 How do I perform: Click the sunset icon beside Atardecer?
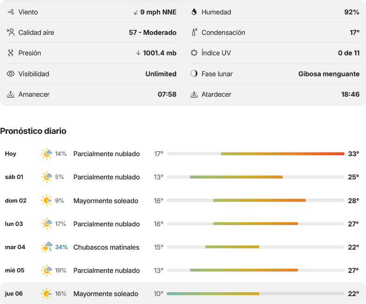point(194,94)
